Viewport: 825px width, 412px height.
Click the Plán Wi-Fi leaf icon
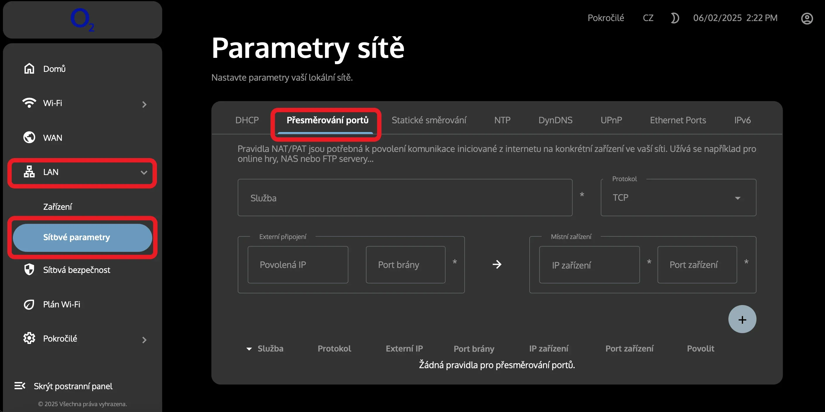[x=29, y=304]
